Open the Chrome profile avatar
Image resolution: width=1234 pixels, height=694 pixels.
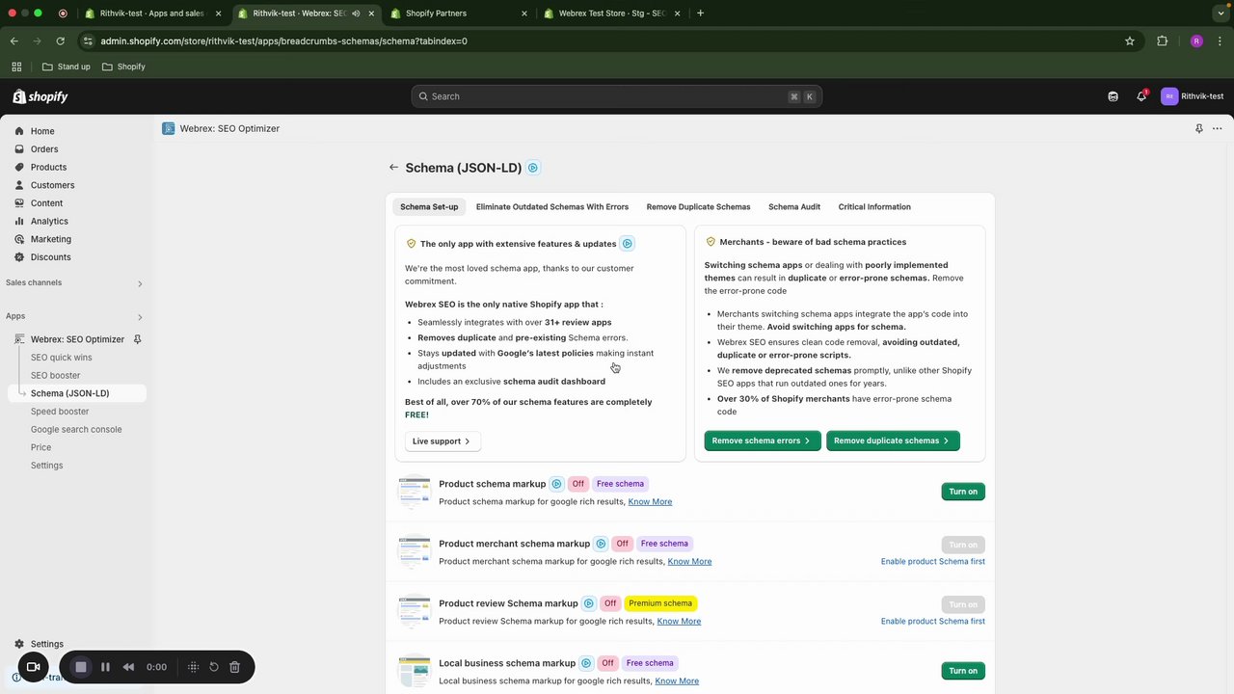coord(1196,41)
